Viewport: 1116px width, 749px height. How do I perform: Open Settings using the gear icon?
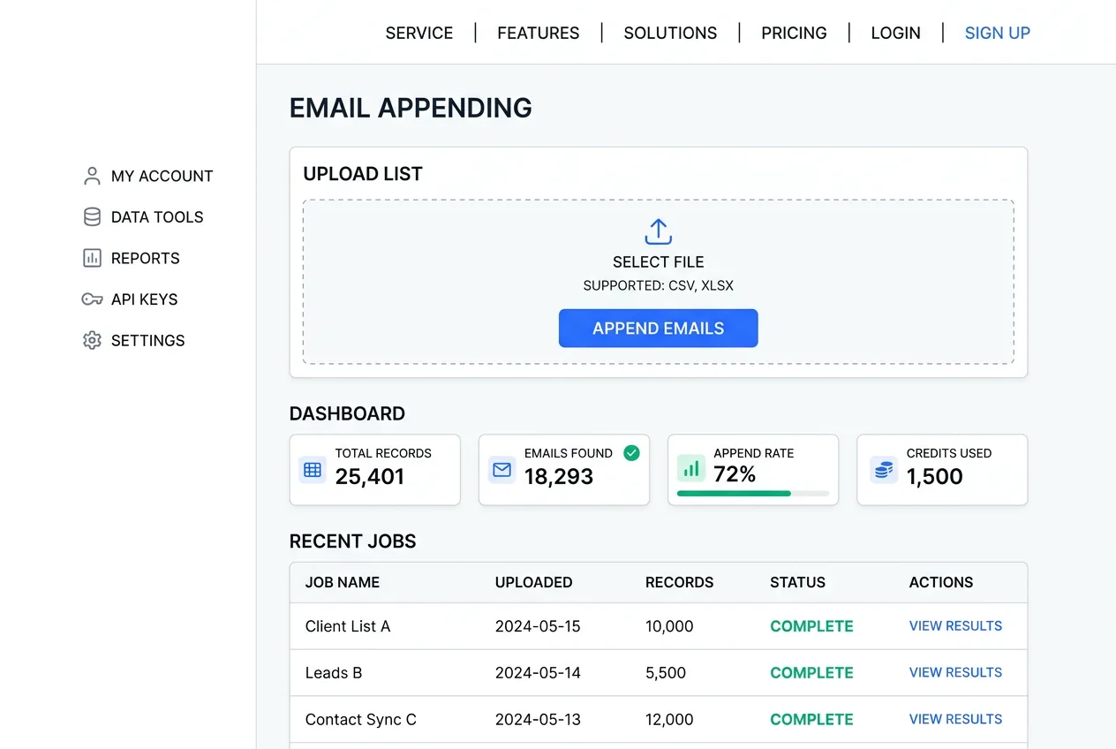93,340
